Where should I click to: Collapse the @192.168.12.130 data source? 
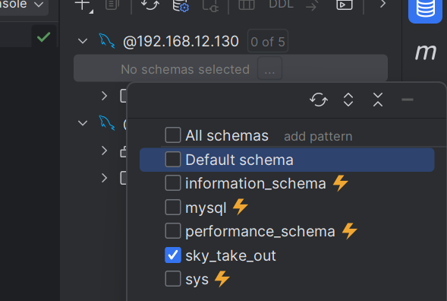[x=83, y=41]
